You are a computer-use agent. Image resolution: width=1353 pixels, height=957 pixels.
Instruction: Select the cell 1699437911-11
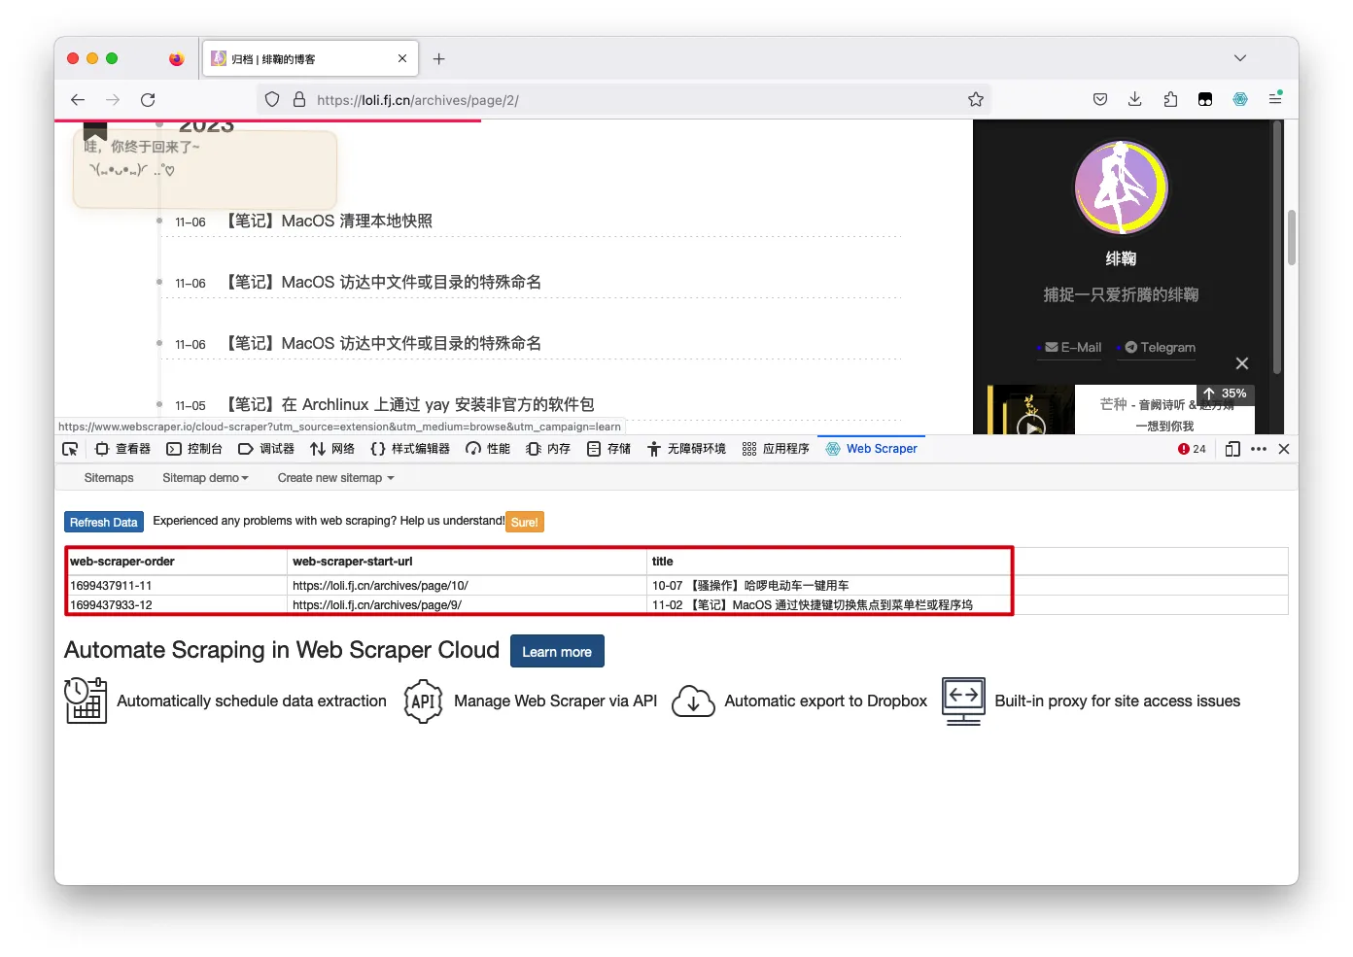tap(177, 586)
